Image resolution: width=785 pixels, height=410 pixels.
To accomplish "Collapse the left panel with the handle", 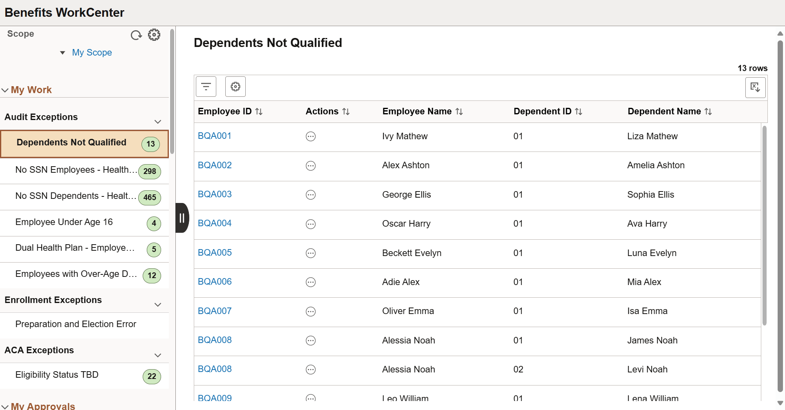I will (x=182, y=218).
